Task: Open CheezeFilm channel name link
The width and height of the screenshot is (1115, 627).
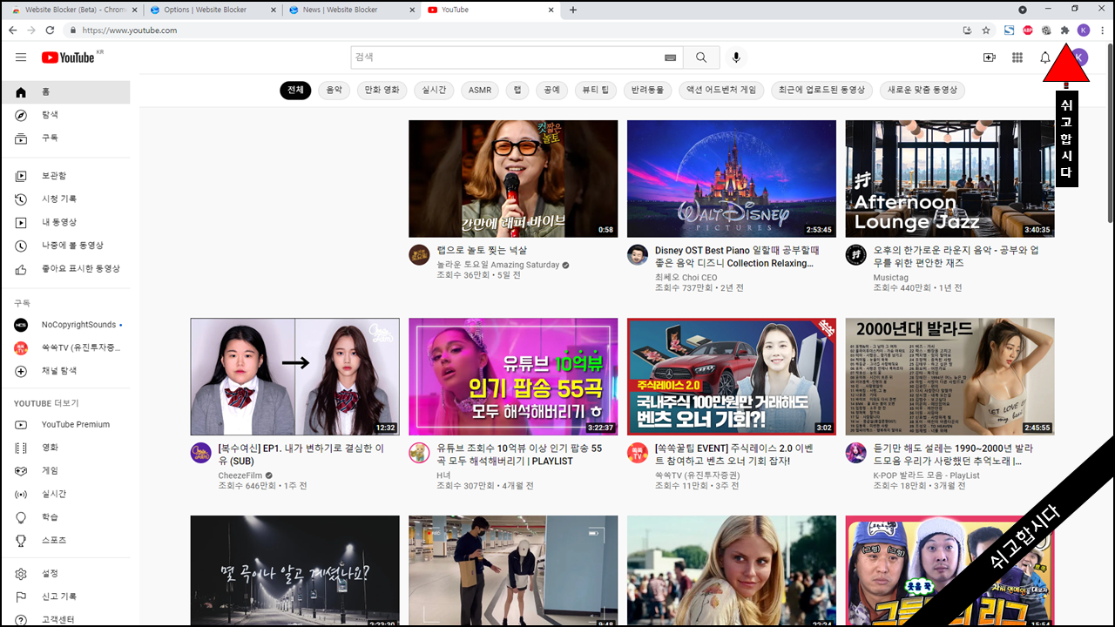Action: tap(240, 475)
